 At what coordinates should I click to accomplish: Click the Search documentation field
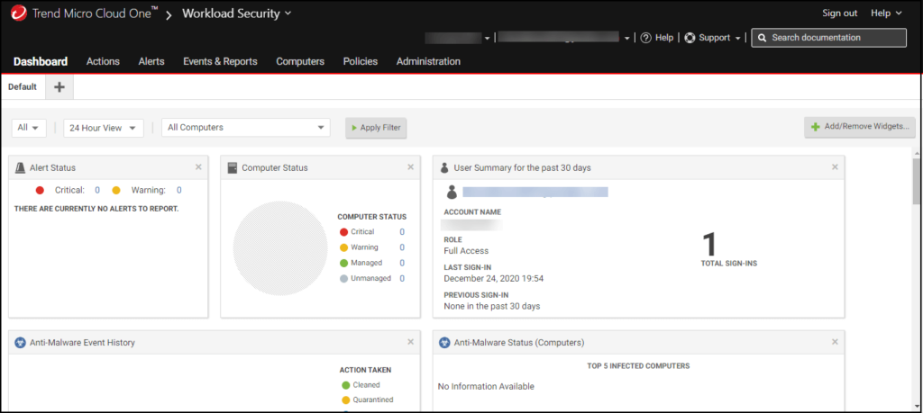(829, 38)
